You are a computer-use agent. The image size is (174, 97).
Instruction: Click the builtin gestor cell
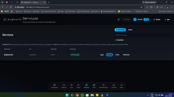[53, 55]
